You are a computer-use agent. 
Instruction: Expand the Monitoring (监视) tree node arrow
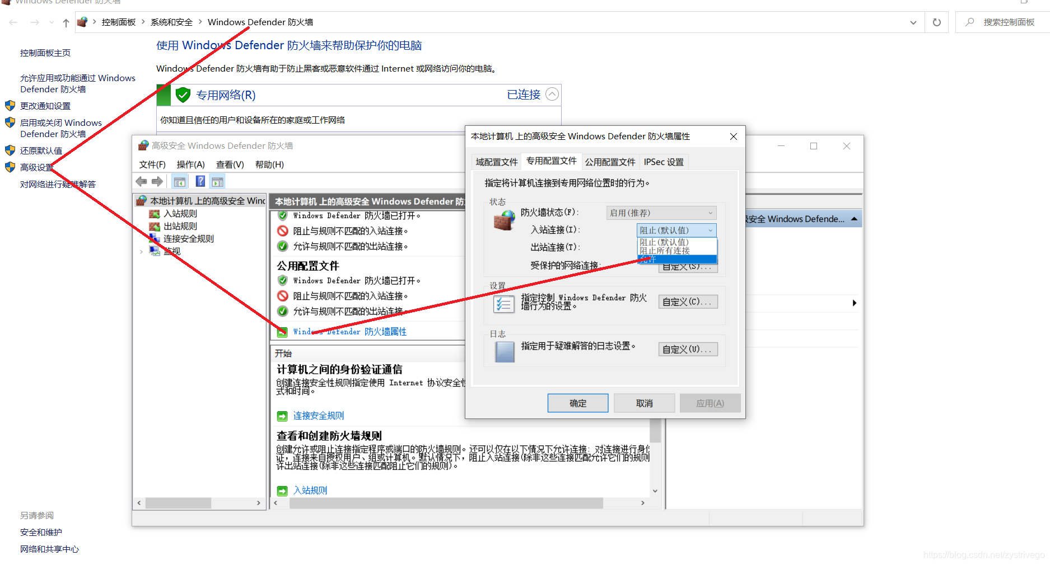[141, 252]
